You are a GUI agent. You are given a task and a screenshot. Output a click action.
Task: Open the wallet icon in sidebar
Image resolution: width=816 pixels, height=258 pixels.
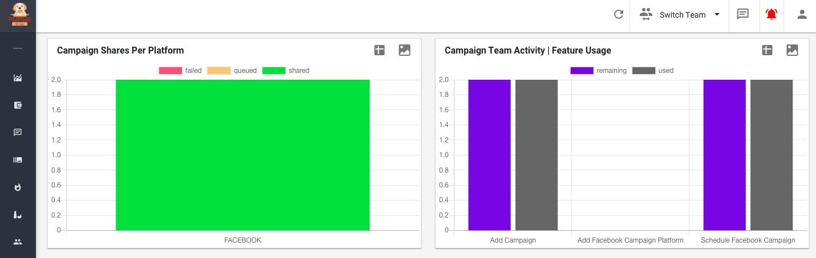coord(18,105)
